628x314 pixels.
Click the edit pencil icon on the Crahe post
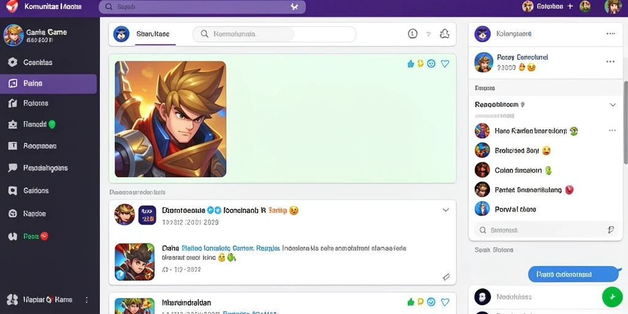[446, 277]
